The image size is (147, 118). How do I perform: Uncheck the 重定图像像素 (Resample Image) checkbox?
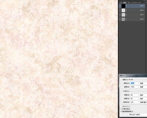pyautogui.click(x=122, y=111)
